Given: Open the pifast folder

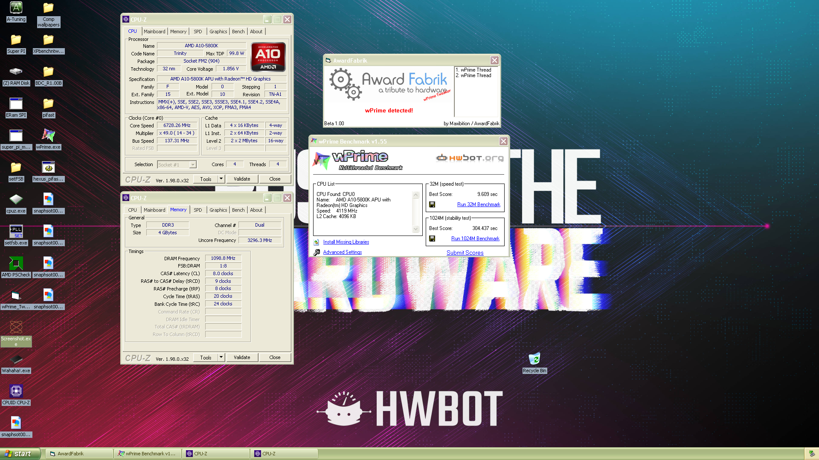Looking at the screenshot, I should click(49, 107).
